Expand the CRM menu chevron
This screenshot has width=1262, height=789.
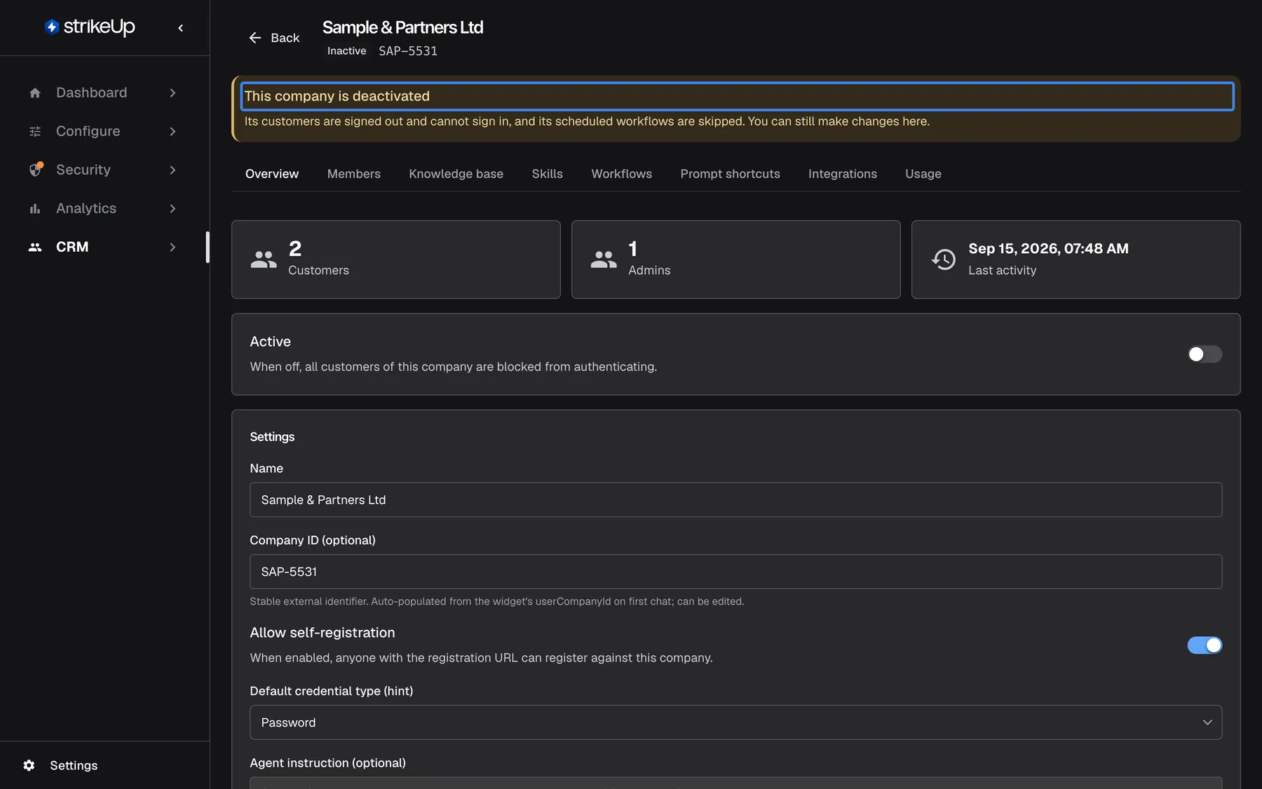point(172,247)
